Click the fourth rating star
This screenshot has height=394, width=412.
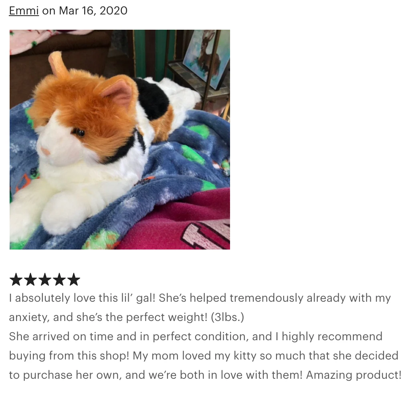click(59, 279)
